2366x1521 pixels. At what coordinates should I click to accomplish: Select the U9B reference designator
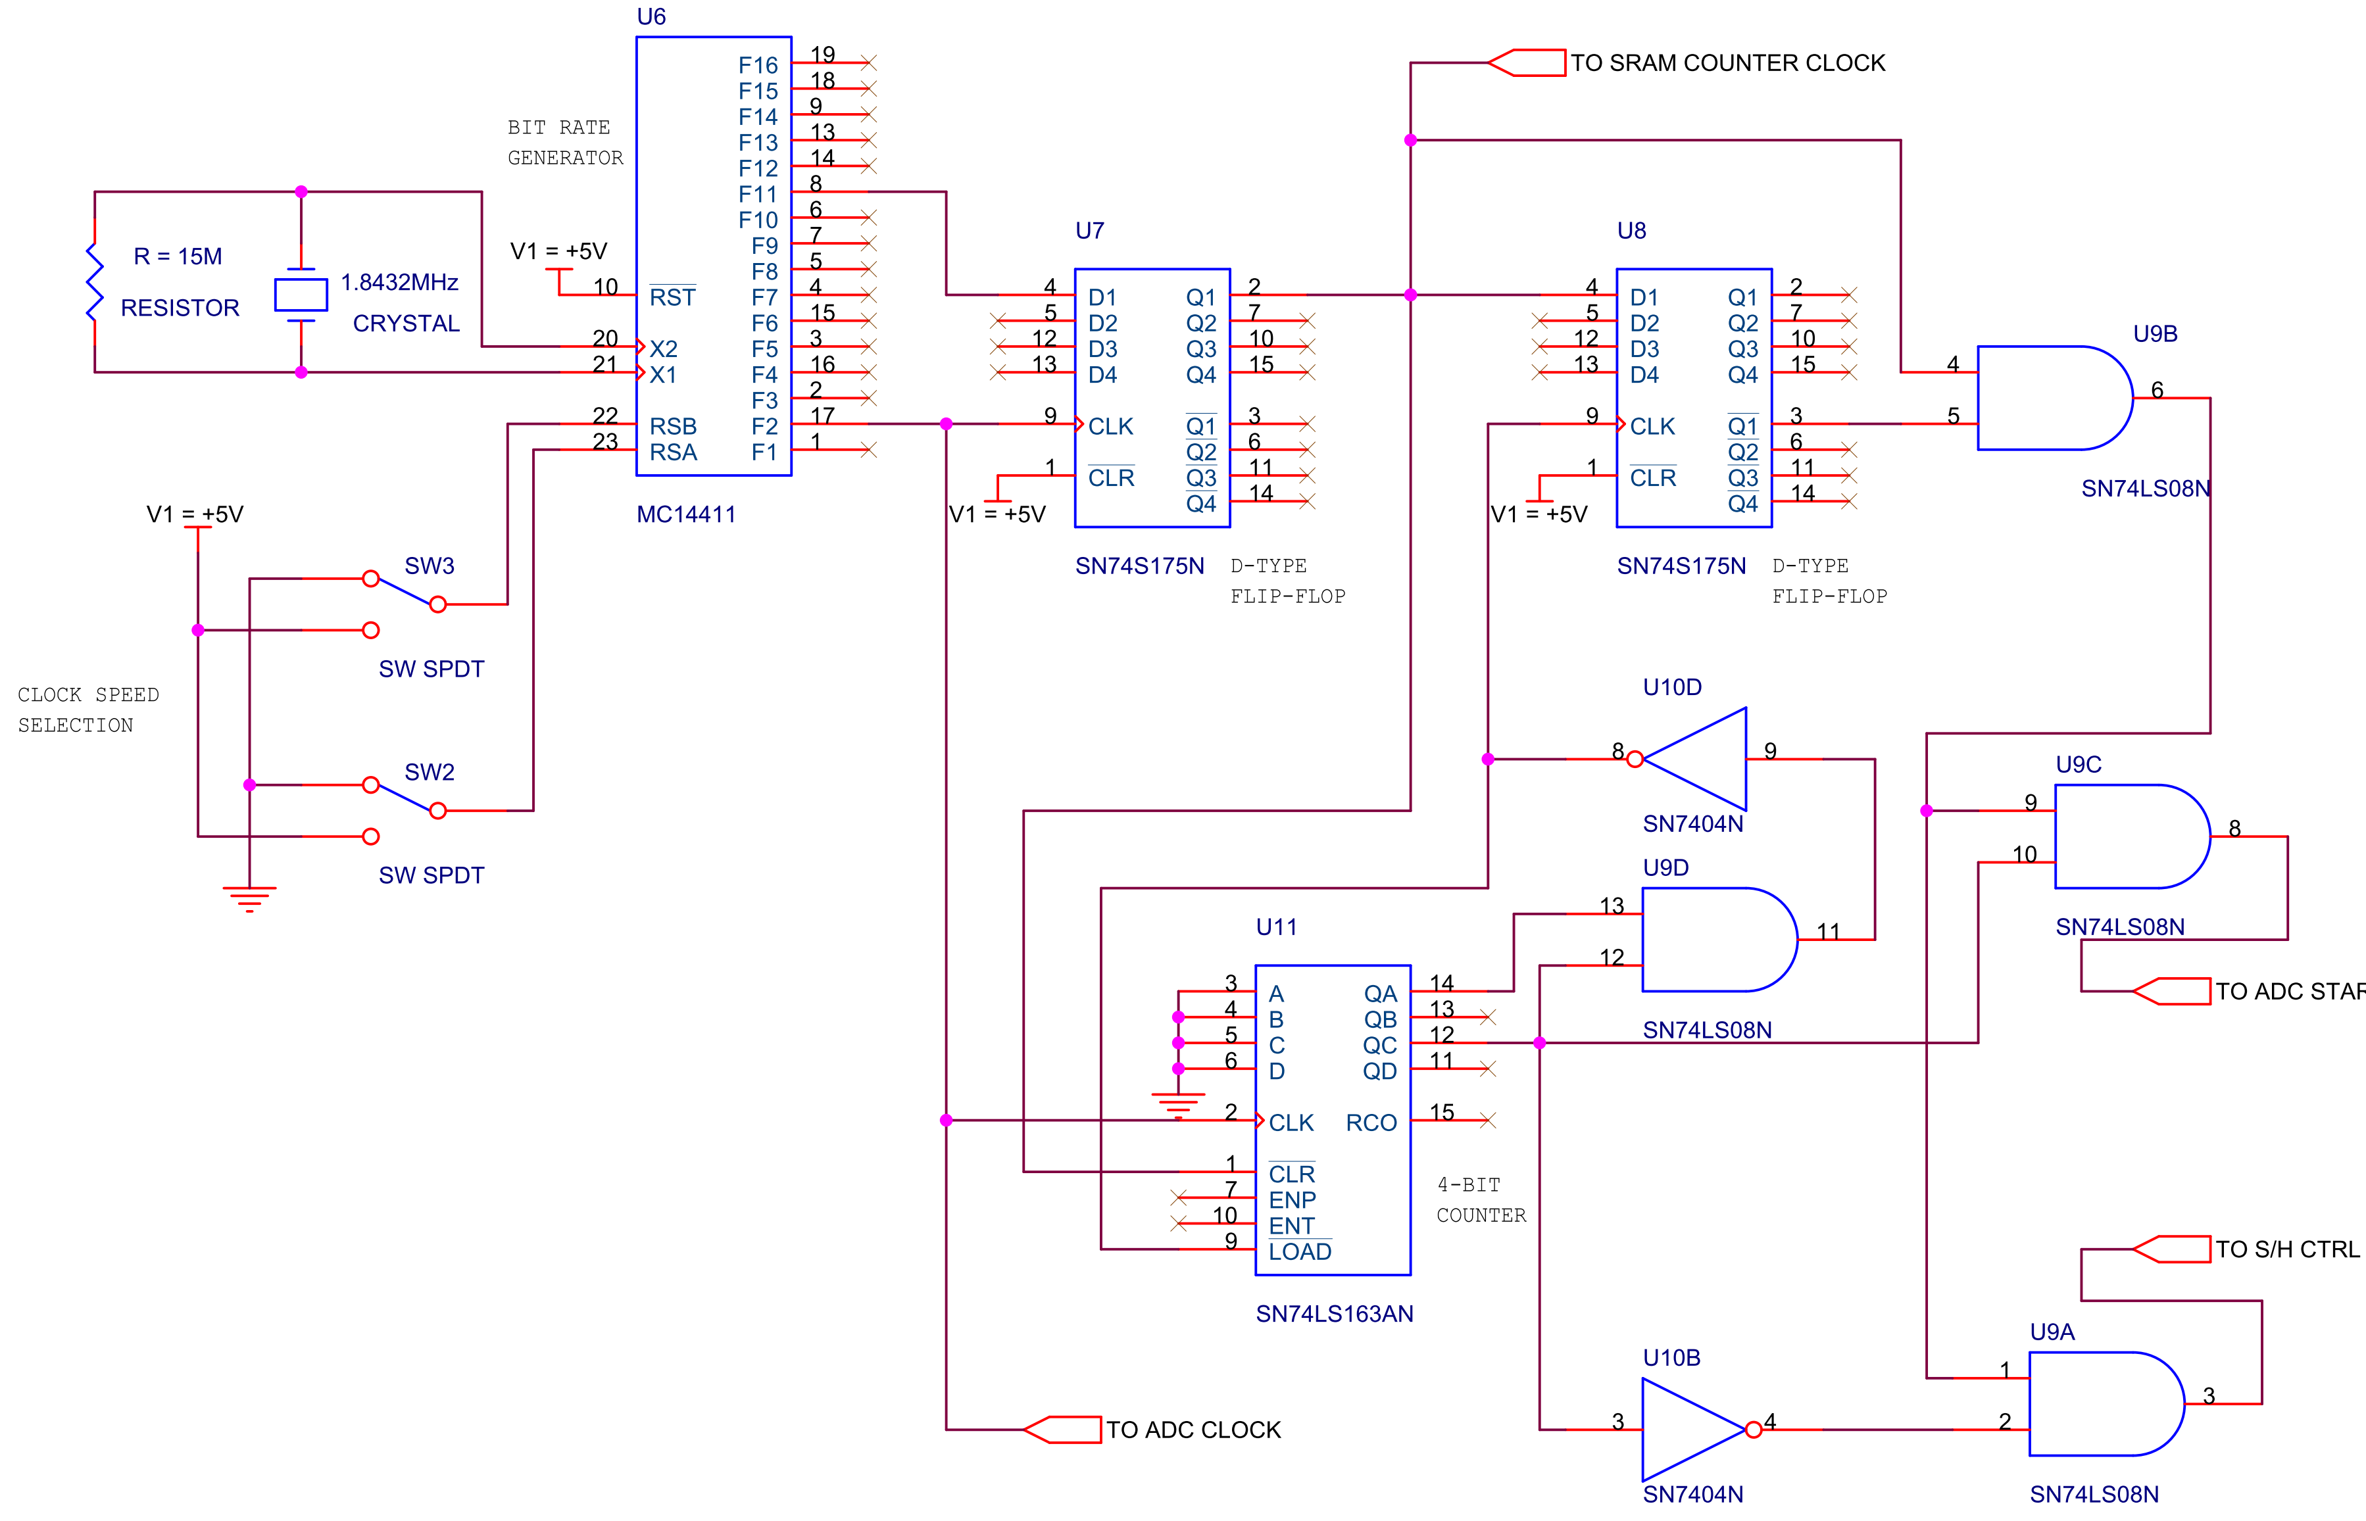pos(2156,334)
